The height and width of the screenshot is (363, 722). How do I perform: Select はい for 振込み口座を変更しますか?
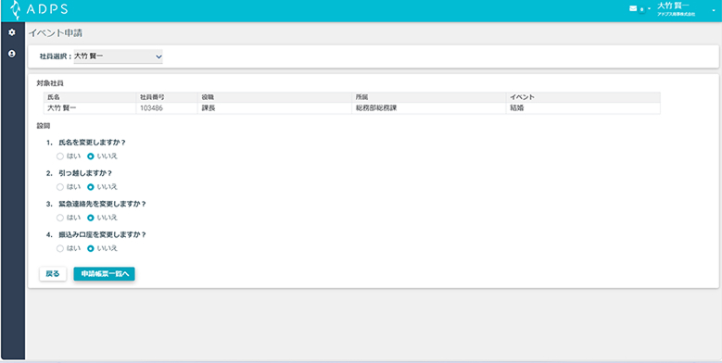point(60,248)
